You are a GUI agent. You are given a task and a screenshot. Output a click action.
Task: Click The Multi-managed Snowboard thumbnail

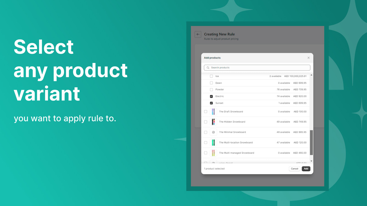213,153
